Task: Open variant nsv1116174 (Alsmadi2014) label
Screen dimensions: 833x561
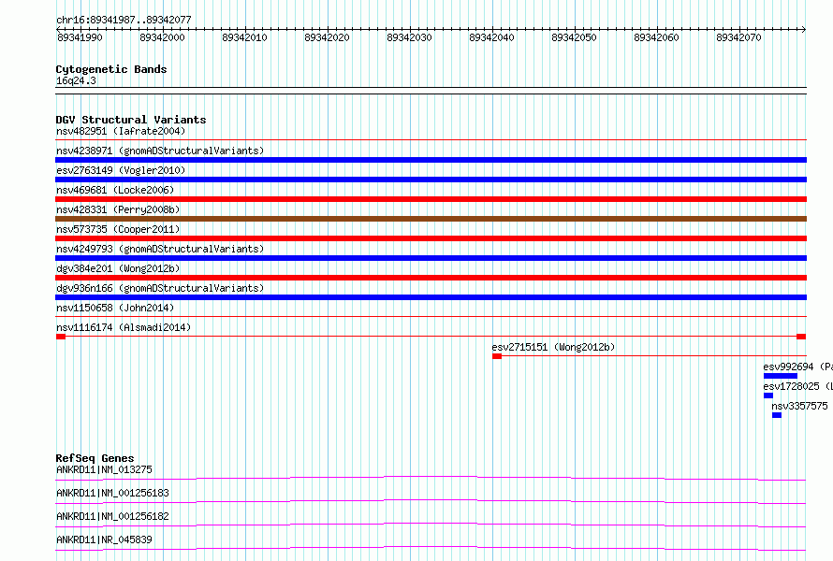Action: tap(124, 327)
